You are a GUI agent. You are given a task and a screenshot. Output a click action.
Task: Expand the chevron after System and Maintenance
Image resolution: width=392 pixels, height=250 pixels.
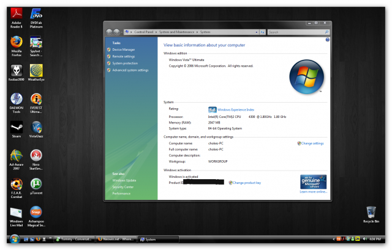[197, 32]
